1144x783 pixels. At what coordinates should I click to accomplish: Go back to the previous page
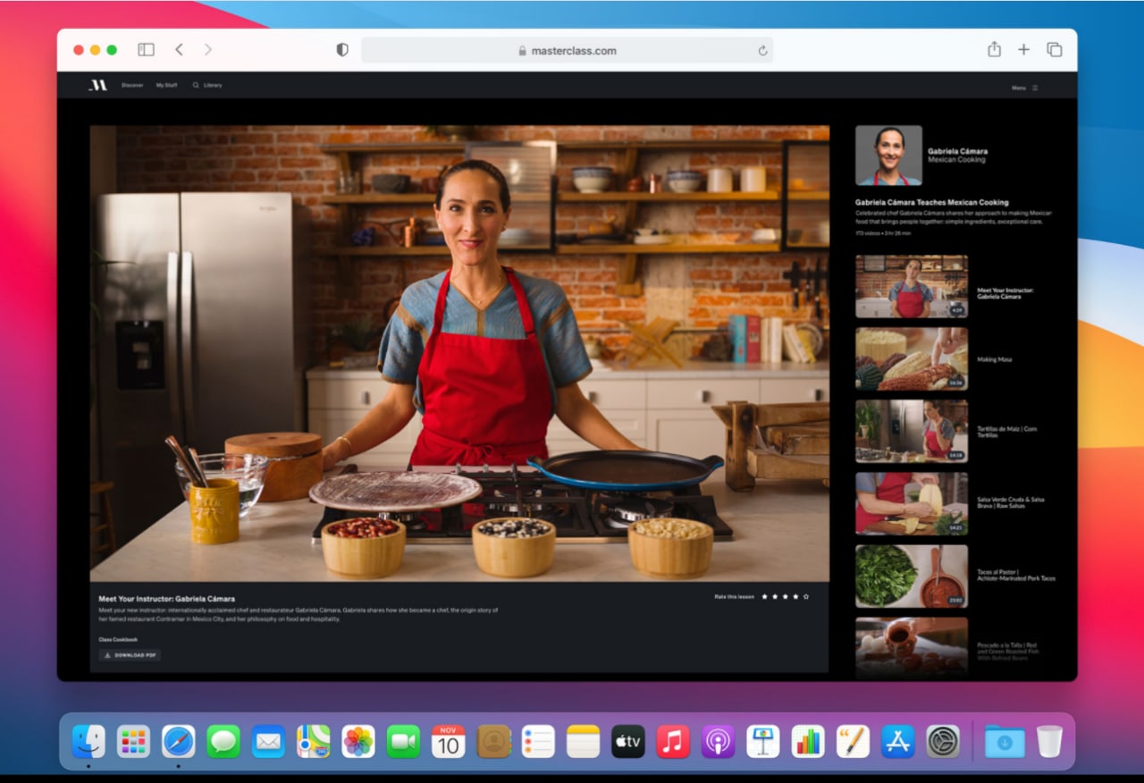coord(179,50)
